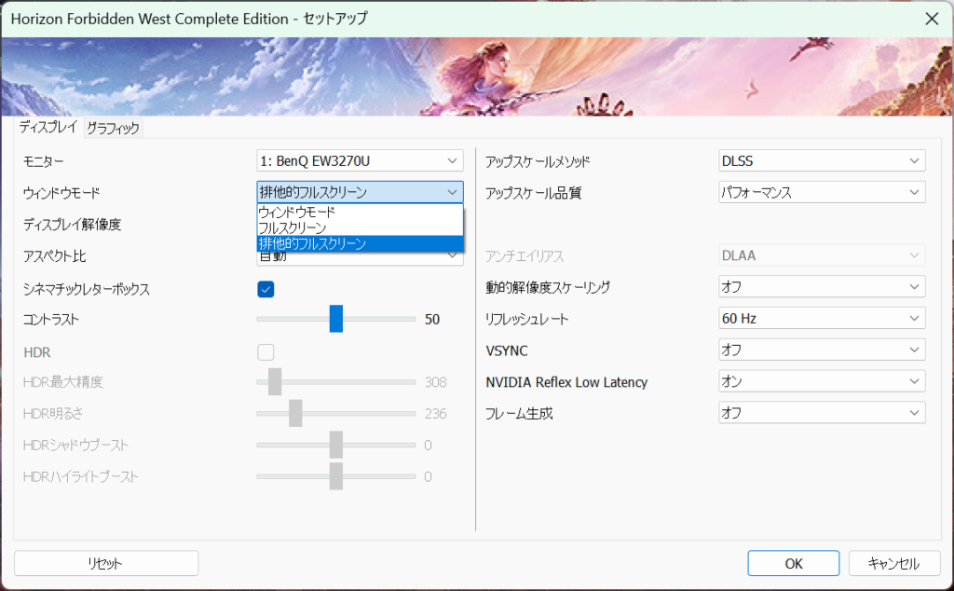The height and width of the screenshot is (591, 954).
Task: Open the モニター BenQ EW3270U dropdown
Action: pyautogui.click(x=359, y=161)
